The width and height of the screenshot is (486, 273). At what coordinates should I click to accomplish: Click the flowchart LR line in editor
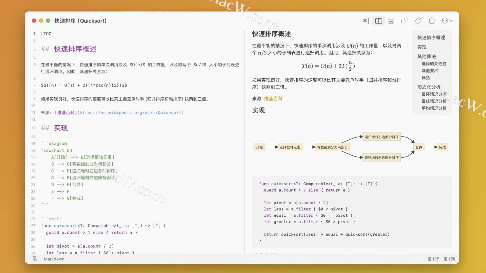[x=56, y=150]
